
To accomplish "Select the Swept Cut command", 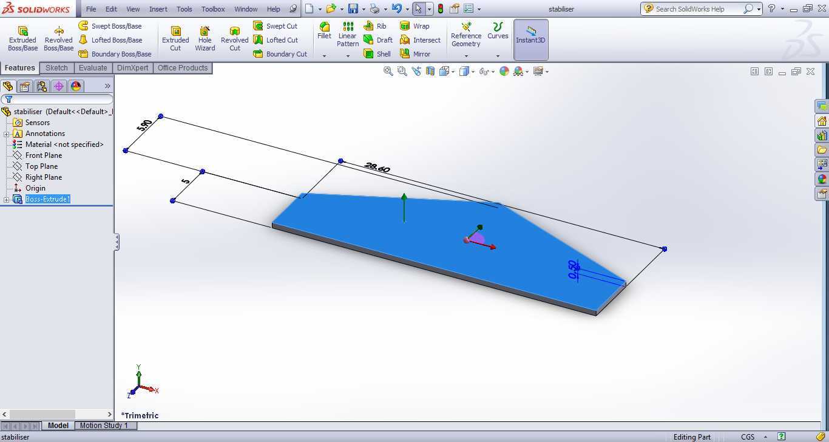I will click(x=275, y=26).
